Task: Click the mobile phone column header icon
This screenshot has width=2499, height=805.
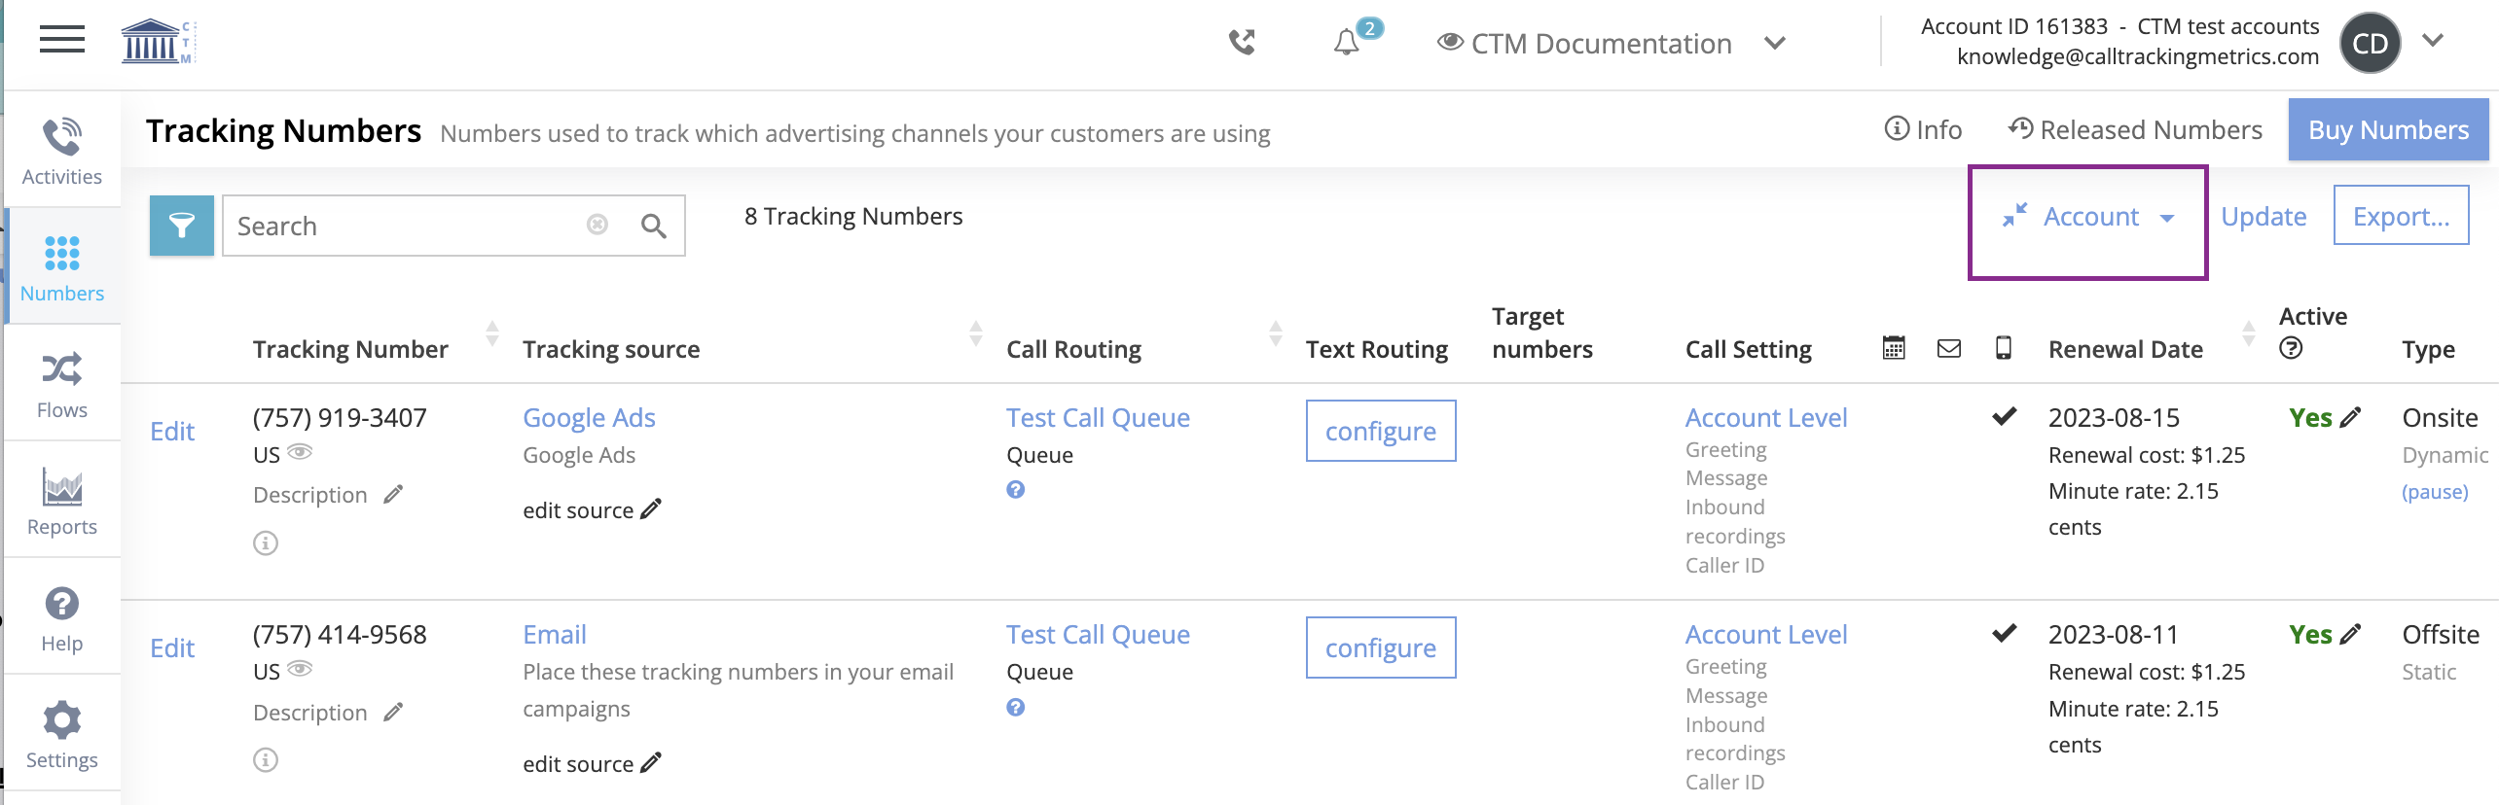Action: click(2004, 347)
